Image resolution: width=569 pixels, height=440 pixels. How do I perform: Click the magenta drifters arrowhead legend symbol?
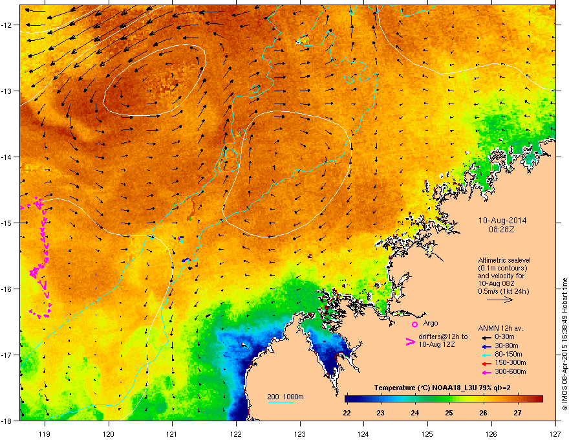411,342
